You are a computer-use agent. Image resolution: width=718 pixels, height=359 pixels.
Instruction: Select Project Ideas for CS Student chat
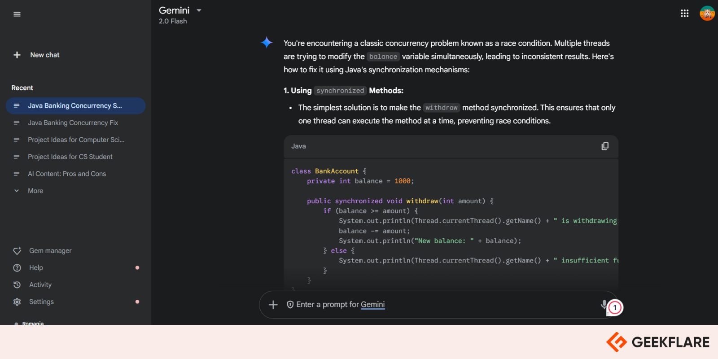tap(70, 157)
